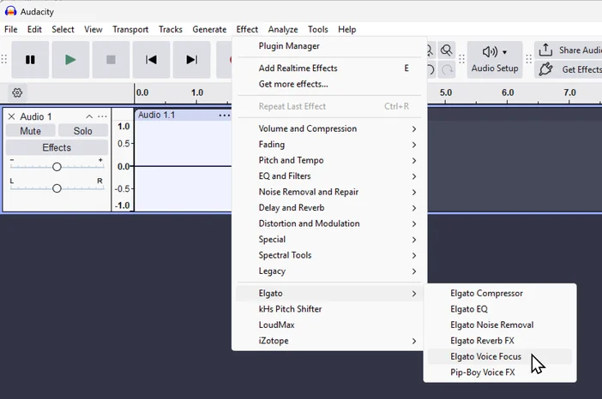Close the Audio 1 track
This screenshot has width=602, height=399.
click(x=11, y=116)
